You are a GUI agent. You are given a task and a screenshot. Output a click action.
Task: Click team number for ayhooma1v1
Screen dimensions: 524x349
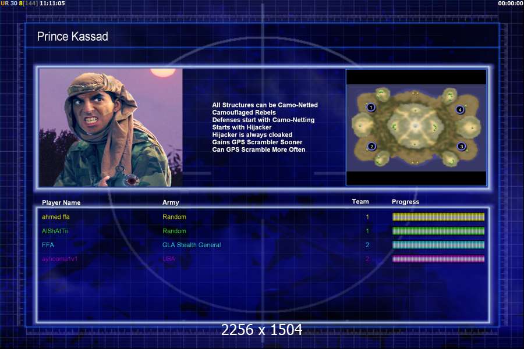tap(367, 259)
